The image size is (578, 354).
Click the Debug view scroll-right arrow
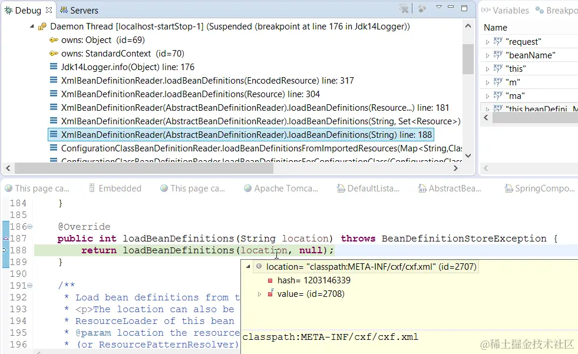[x=455, y=168]
